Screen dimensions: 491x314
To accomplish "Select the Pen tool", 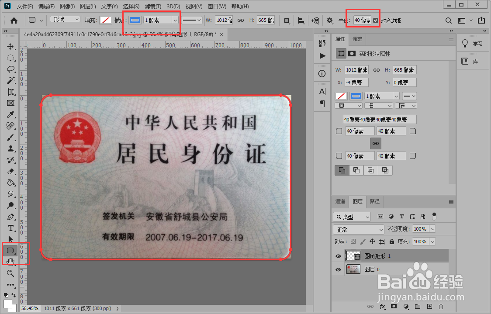I will coord(10,217).
